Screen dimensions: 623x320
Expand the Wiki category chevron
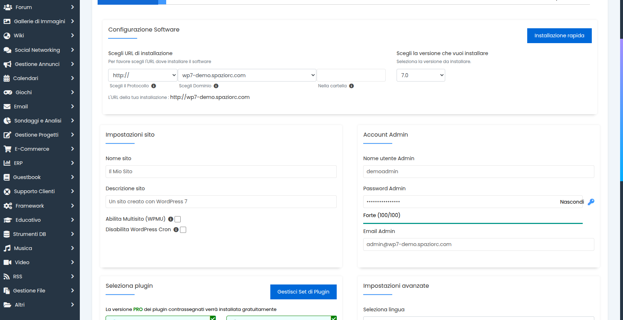(x=73, y=36)
